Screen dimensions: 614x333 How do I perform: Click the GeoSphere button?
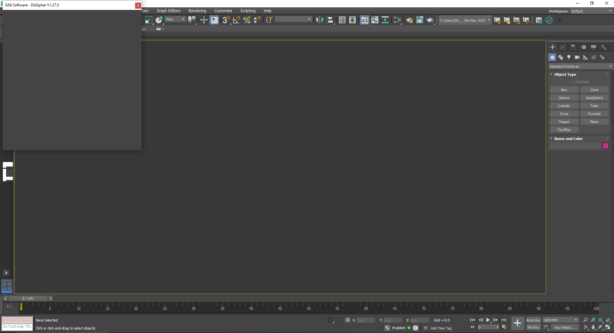pyautogui.click(x=594, y=98)
